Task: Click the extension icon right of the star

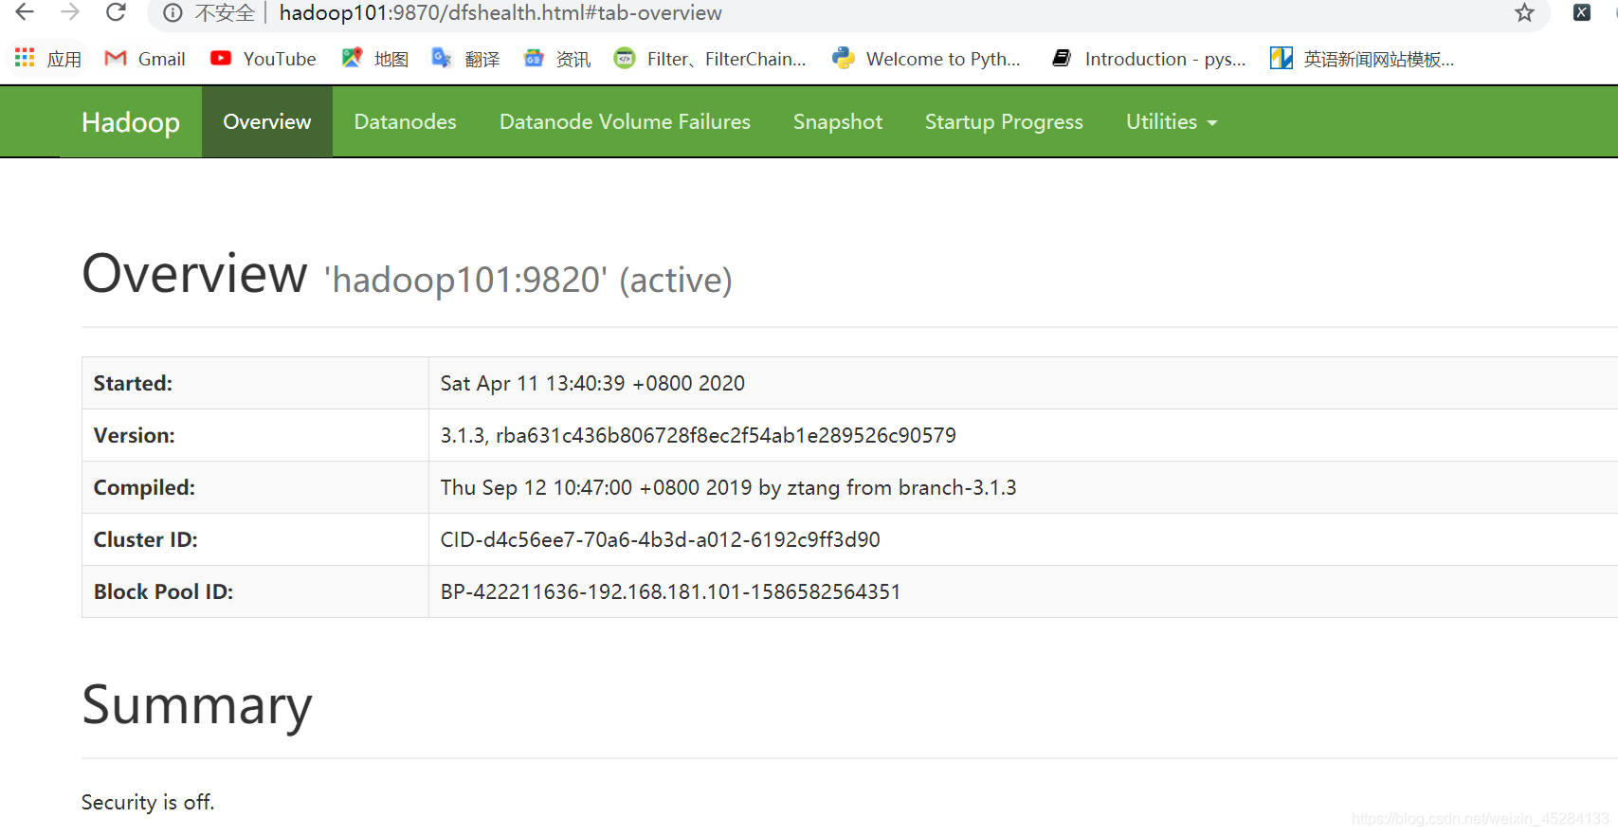Action: pyautogui.click(x=1582, y=12)
